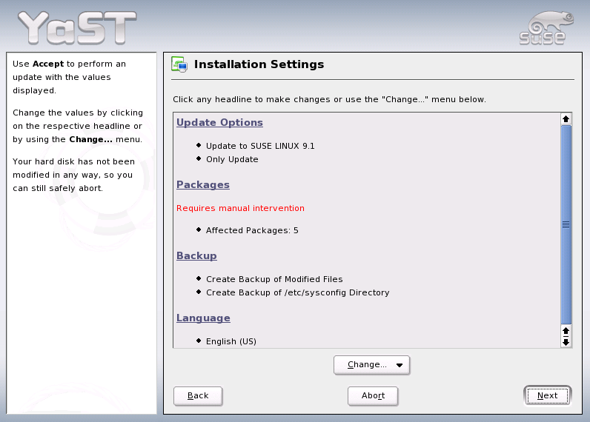Click the icon beside the Installation Settings title

179,65
